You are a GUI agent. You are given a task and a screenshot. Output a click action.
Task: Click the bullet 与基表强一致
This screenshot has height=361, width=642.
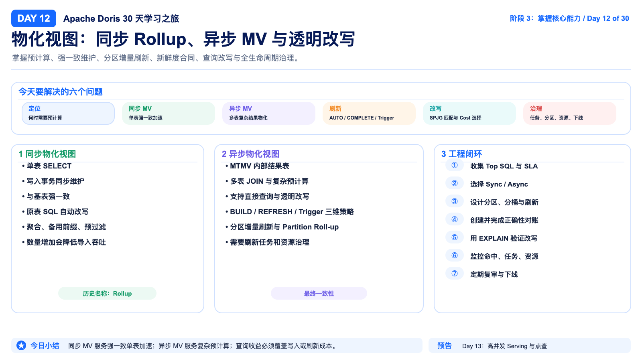(46, 197)
